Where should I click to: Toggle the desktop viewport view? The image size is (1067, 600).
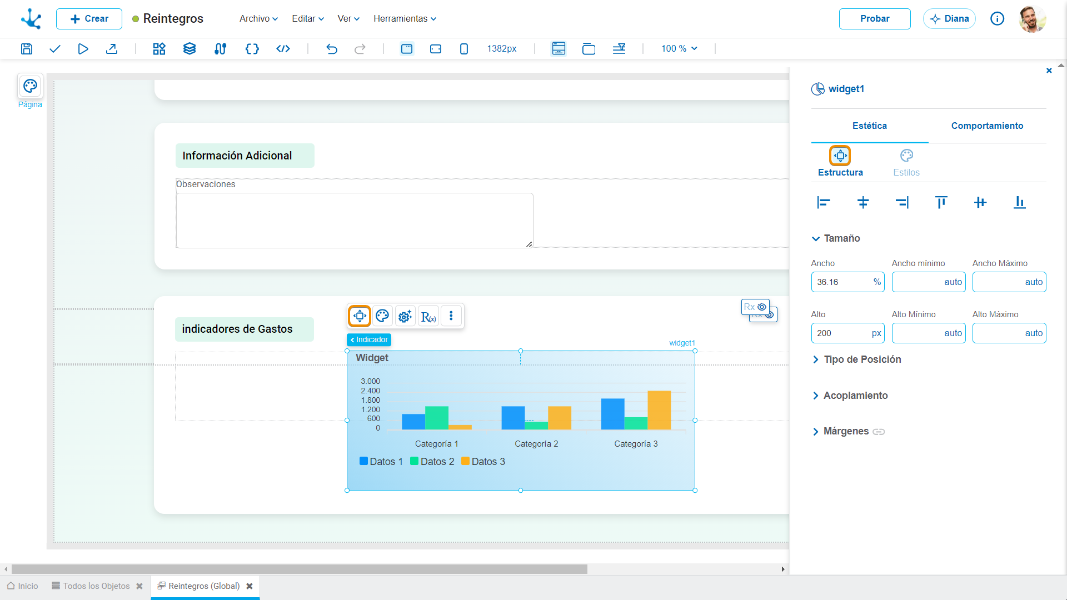click(x=407, y=49)
